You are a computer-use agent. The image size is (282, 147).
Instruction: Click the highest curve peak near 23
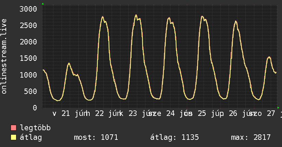136,15
